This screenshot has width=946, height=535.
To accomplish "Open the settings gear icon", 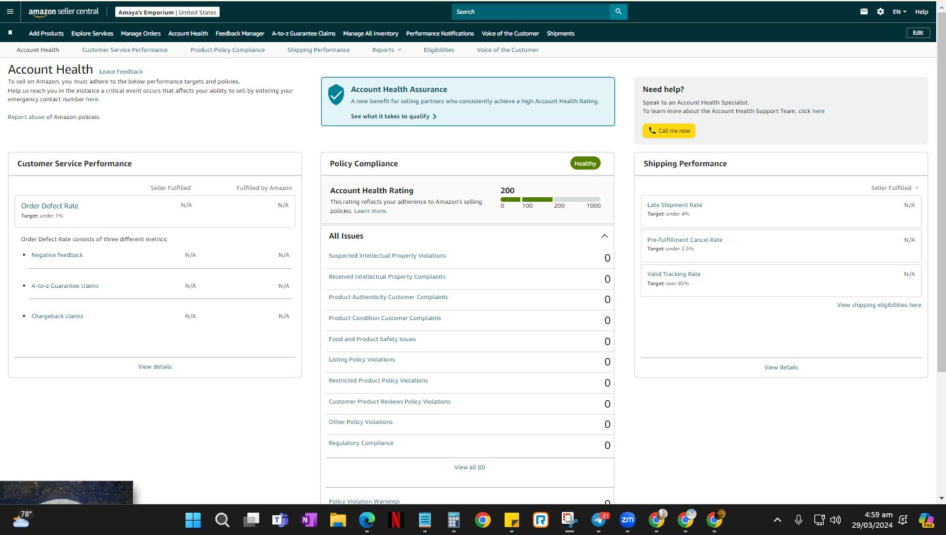I will 881,12.
